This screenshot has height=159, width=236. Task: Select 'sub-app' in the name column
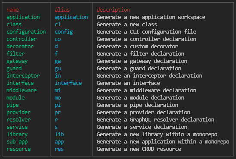click(17, 142)
